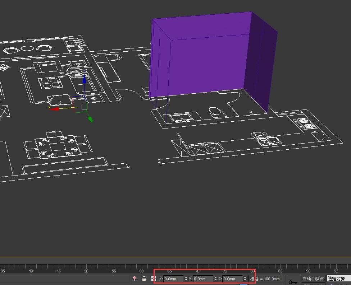Click the X coordinate input field

tap(173, 279)
